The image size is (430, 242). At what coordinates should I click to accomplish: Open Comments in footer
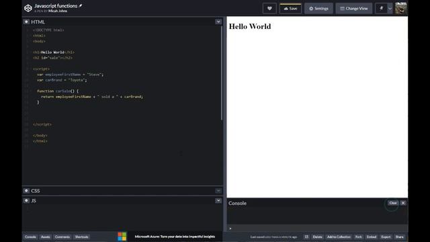pyautogui.click(x=62, y=237)
